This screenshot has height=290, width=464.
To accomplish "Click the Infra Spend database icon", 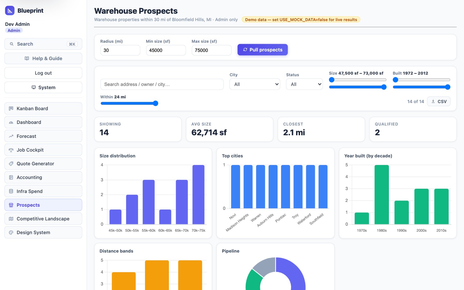I will click(x=11, y=191).
